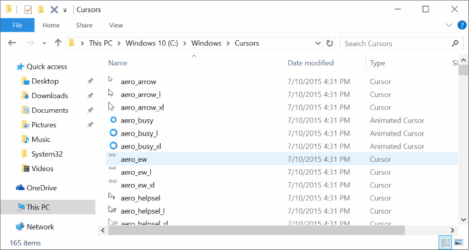Screen dimensions: 469x250
Task: Switch to Large icons view in status bar
Action: pyautogui.click(x=458, y=242)
